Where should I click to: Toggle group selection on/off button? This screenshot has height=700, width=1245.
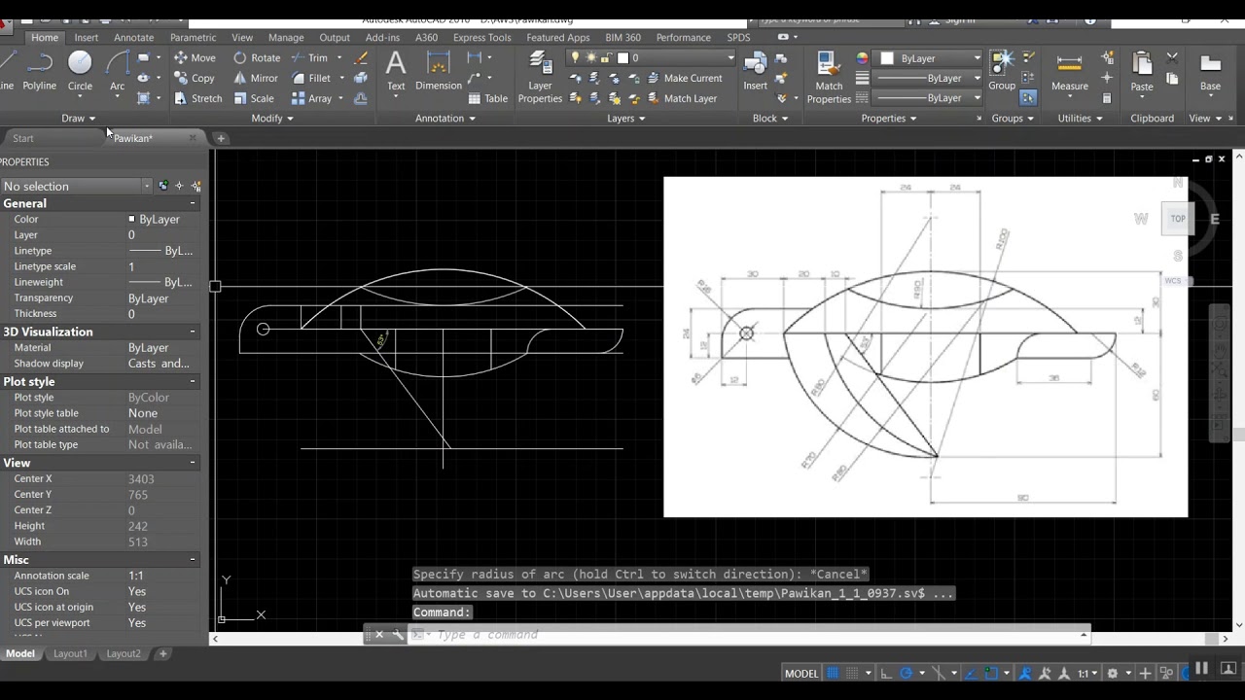pyautogui.click(x=1028, y=98)
